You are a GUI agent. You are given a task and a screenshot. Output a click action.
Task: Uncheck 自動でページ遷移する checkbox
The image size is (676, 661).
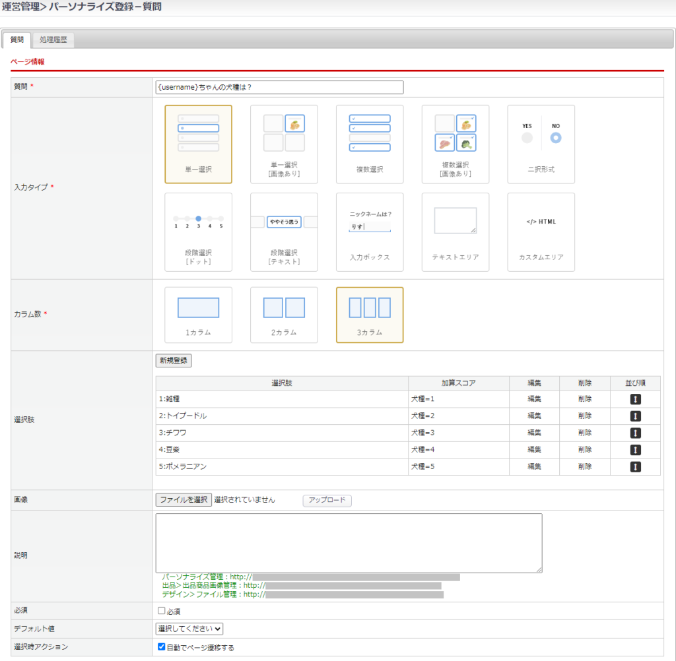tap(162, 647)
